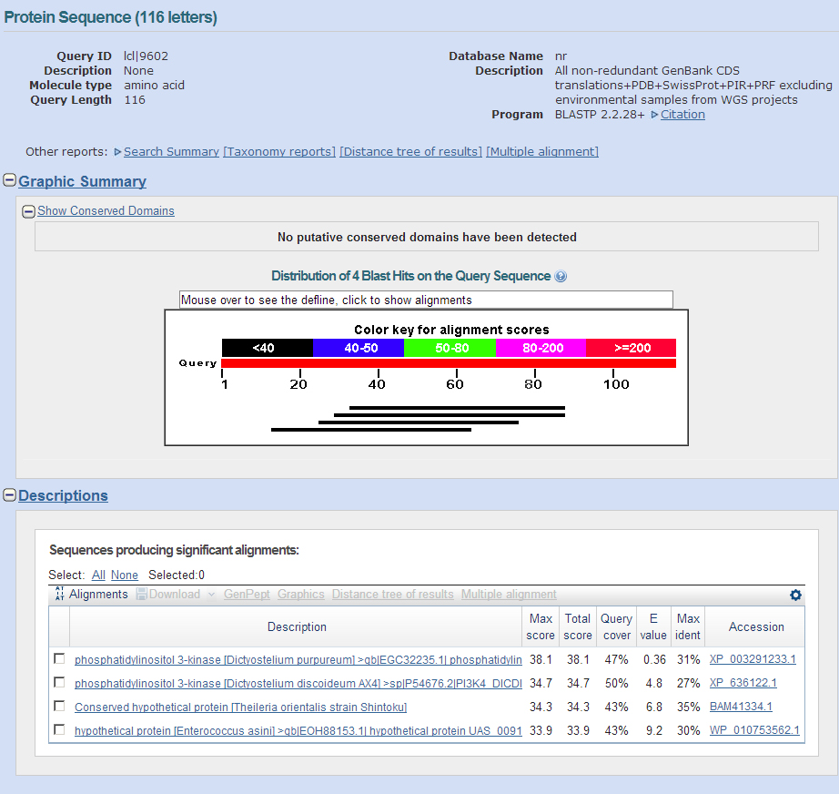Click the mouse-over defline text box
This screenshot has width=839, height=794.
click(426, 300)
